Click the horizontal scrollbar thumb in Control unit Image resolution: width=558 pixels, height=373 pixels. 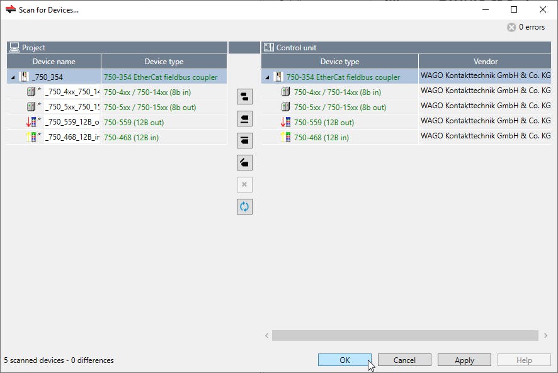point(405,335)
